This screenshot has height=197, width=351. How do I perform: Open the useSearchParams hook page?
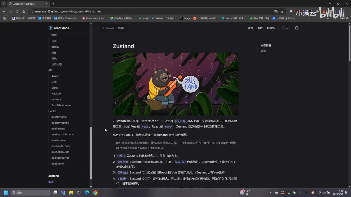[63, 134]
